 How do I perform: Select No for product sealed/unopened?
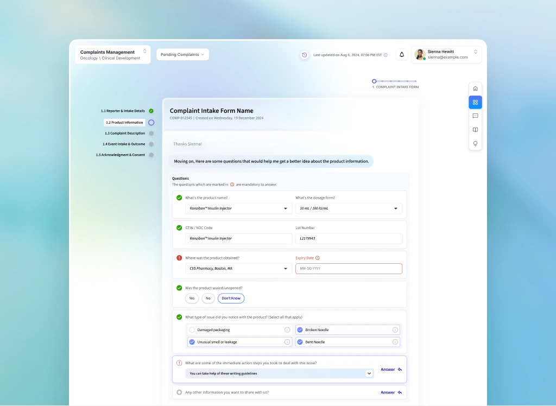(x=208, y=298)
